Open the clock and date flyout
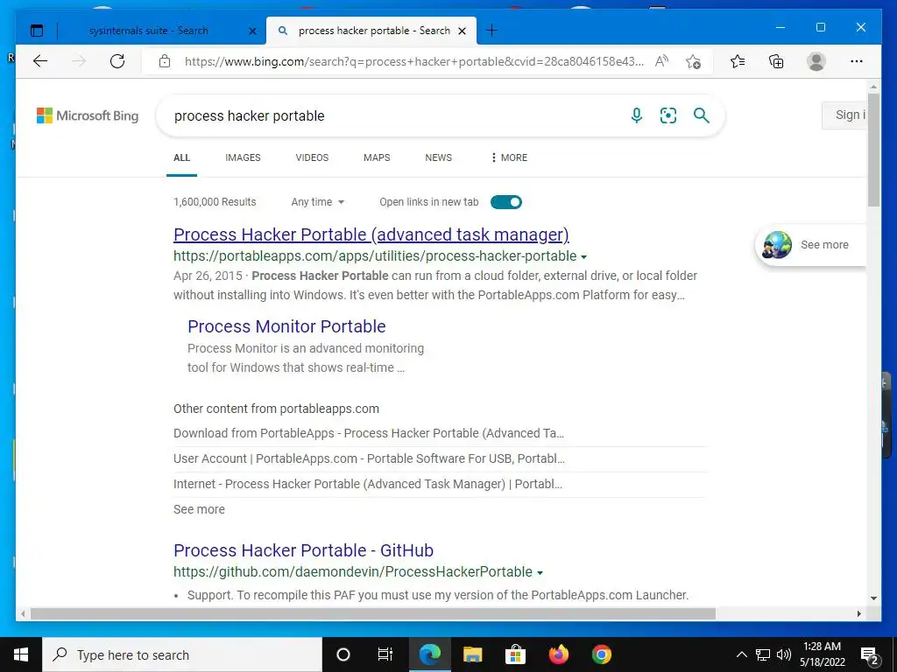The image size is (897, 672). [x=822, y=654]
